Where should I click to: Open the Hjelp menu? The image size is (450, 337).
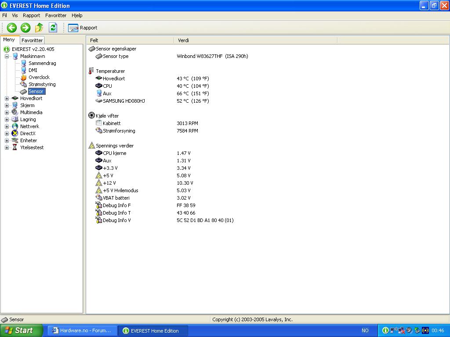tap(77, 15)
